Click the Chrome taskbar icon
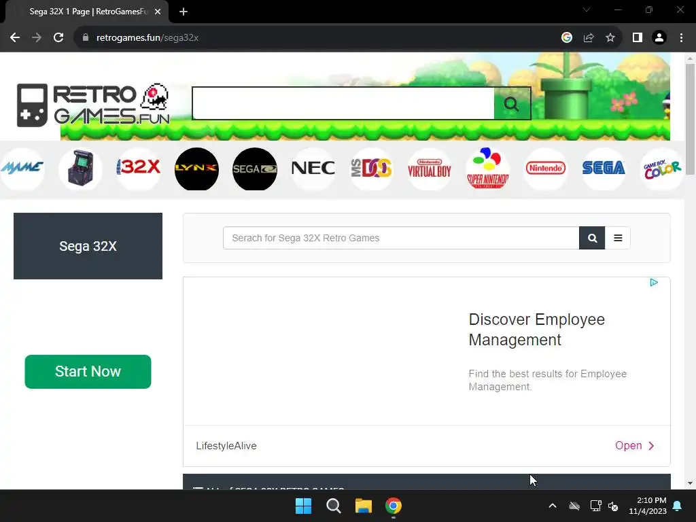This screenshot has height=522, width=696. 394,506
